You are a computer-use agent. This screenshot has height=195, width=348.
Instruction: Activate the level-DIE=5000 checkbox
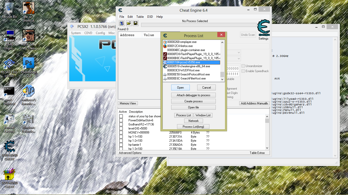tap(121, 128)
